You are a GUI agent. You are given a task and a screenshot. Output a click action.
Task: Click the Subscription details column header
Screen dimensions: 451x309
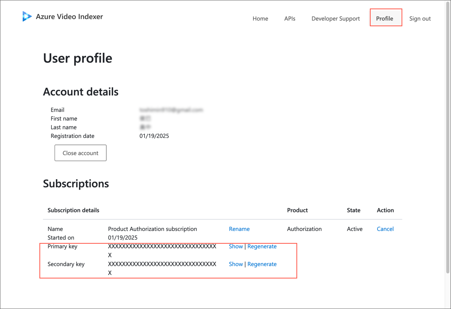pos(73,210)
